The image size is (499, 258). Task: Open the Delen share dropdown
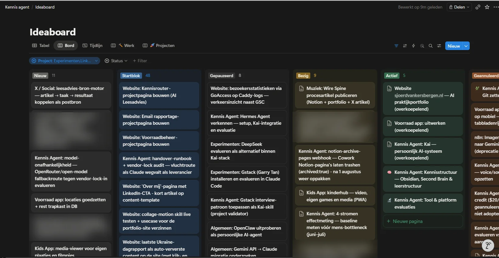click(459, 7)
